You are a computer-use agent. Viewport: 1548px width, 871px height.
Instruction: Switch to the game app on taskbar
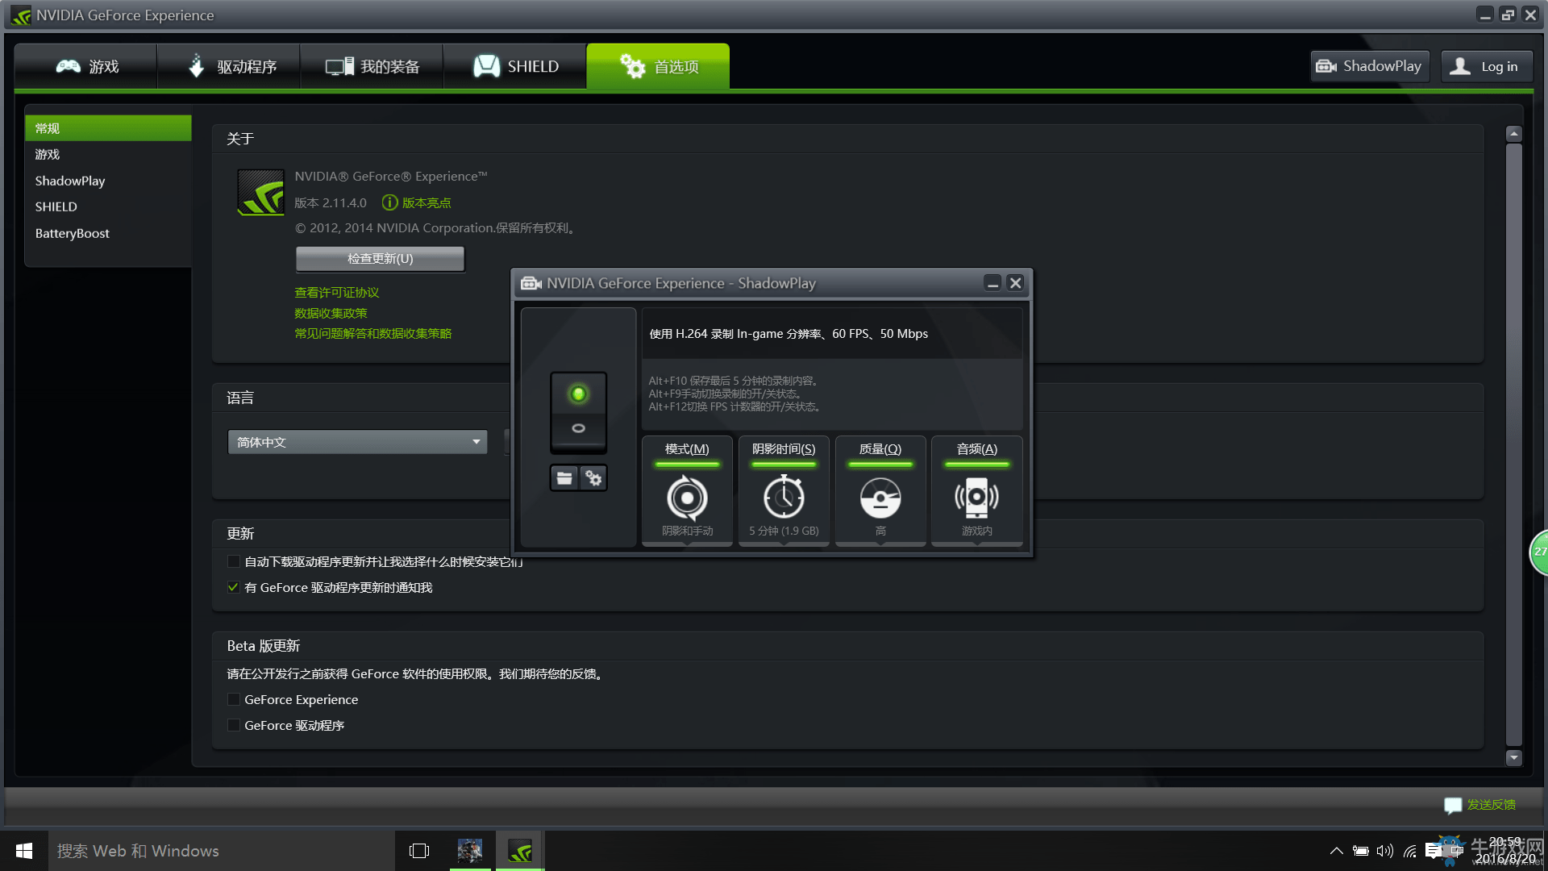[x=470, y=851]
